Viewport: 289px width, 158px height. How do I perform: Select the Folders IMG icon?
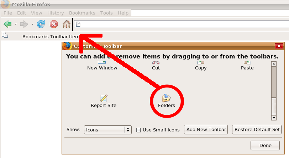tap(166, 98)
